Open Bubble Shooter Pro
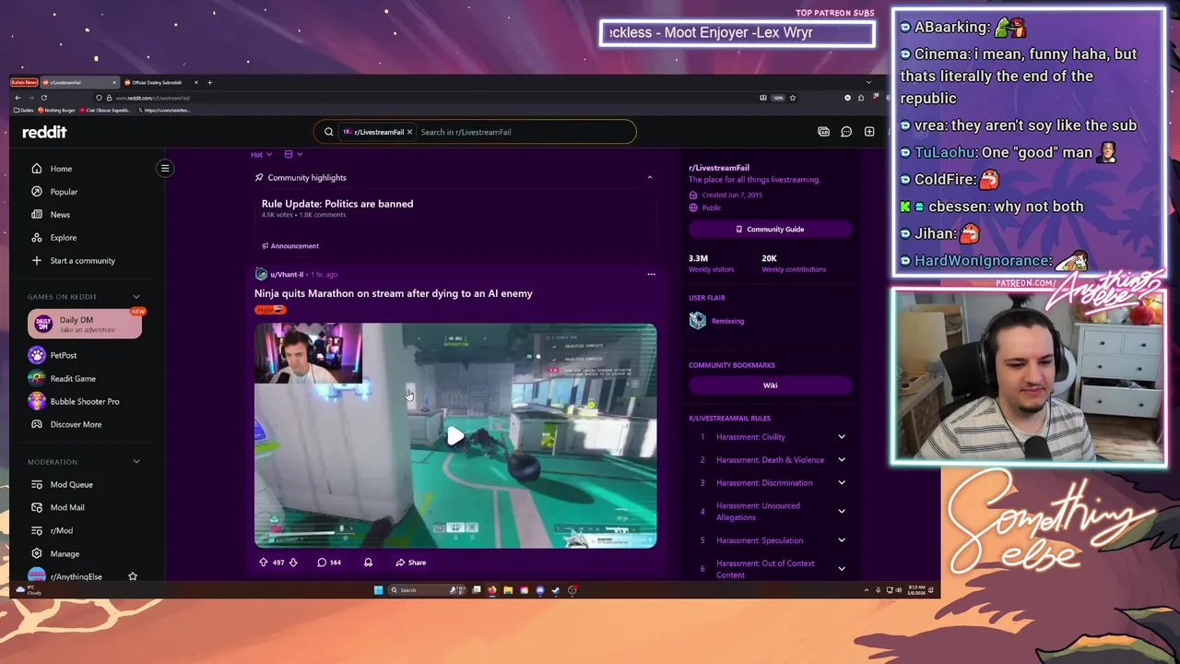The height and width of the screenshot is (664, 1180). 85,401
